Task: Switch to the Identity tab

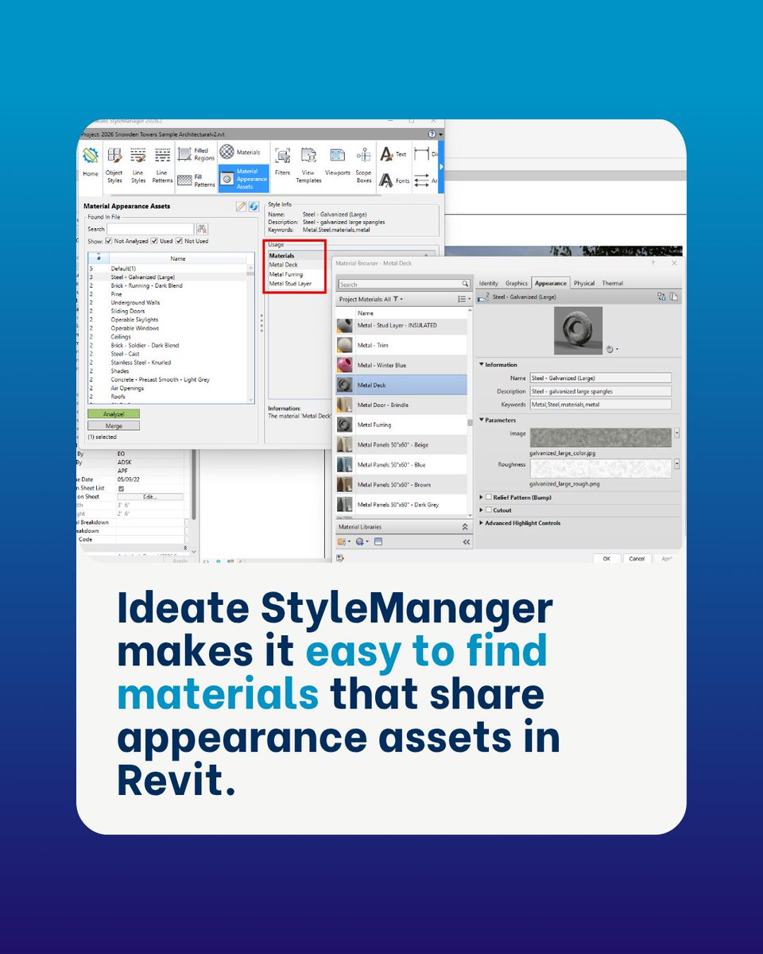Action: 489,283
